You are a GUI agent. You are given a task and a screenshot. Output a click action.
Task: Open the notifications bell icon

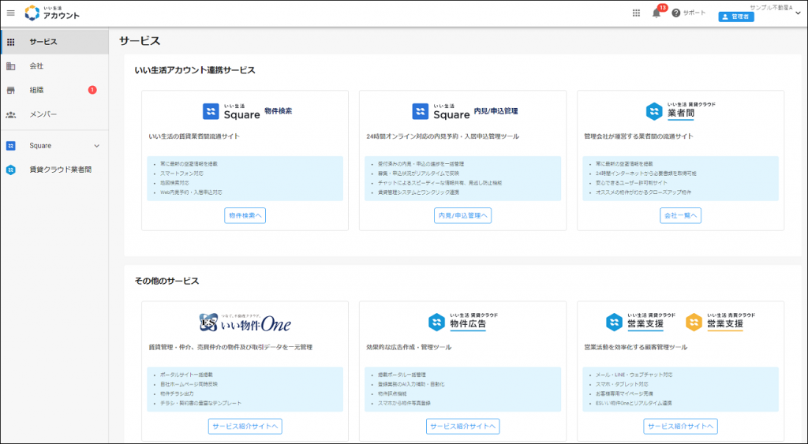pos(656,13)
